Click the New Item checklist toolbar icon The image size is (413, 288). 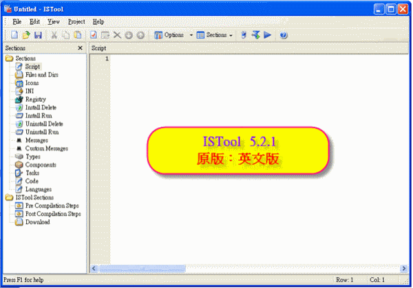click(x=94, y=35)
